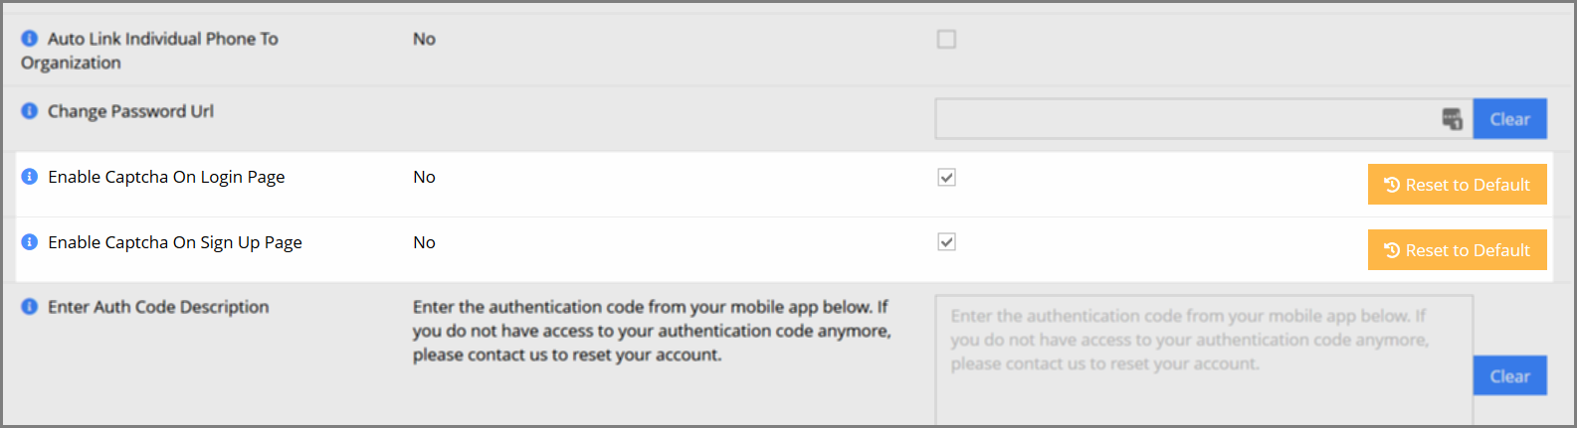Select the Enable Captcha On Login Page label
This screenshot has width=1577, height=428.
coord(166,177)
